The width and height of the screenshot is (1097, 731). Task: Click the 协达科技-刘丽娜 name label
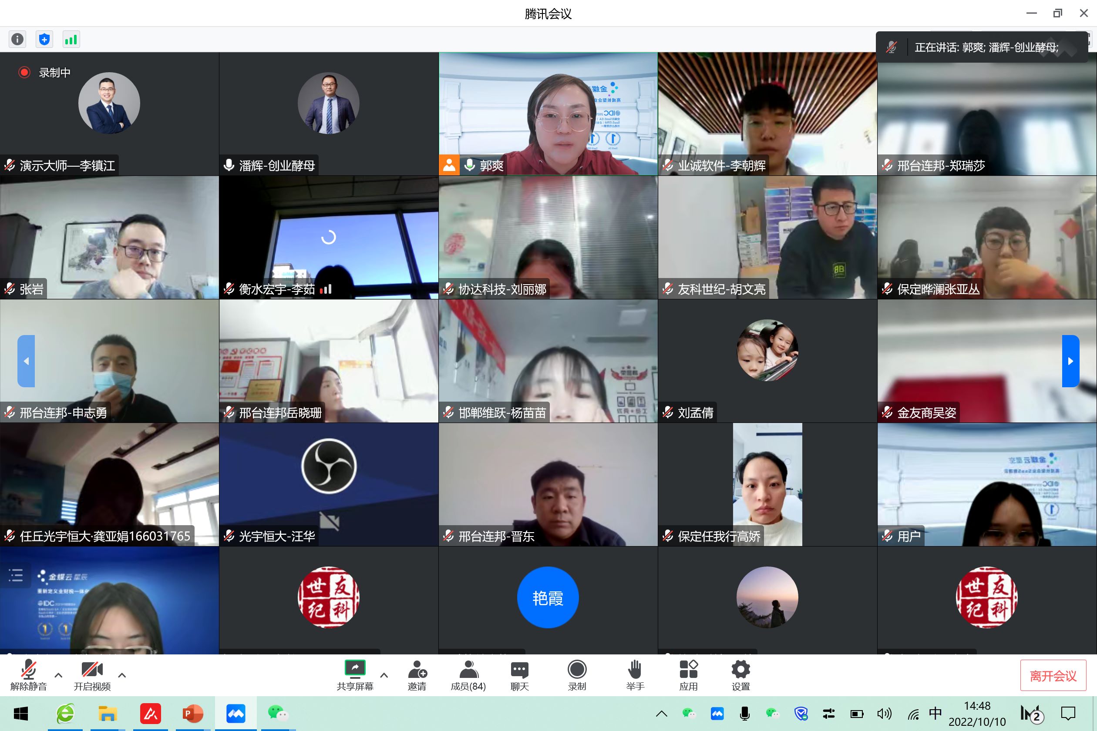click(x=502, y=289)
